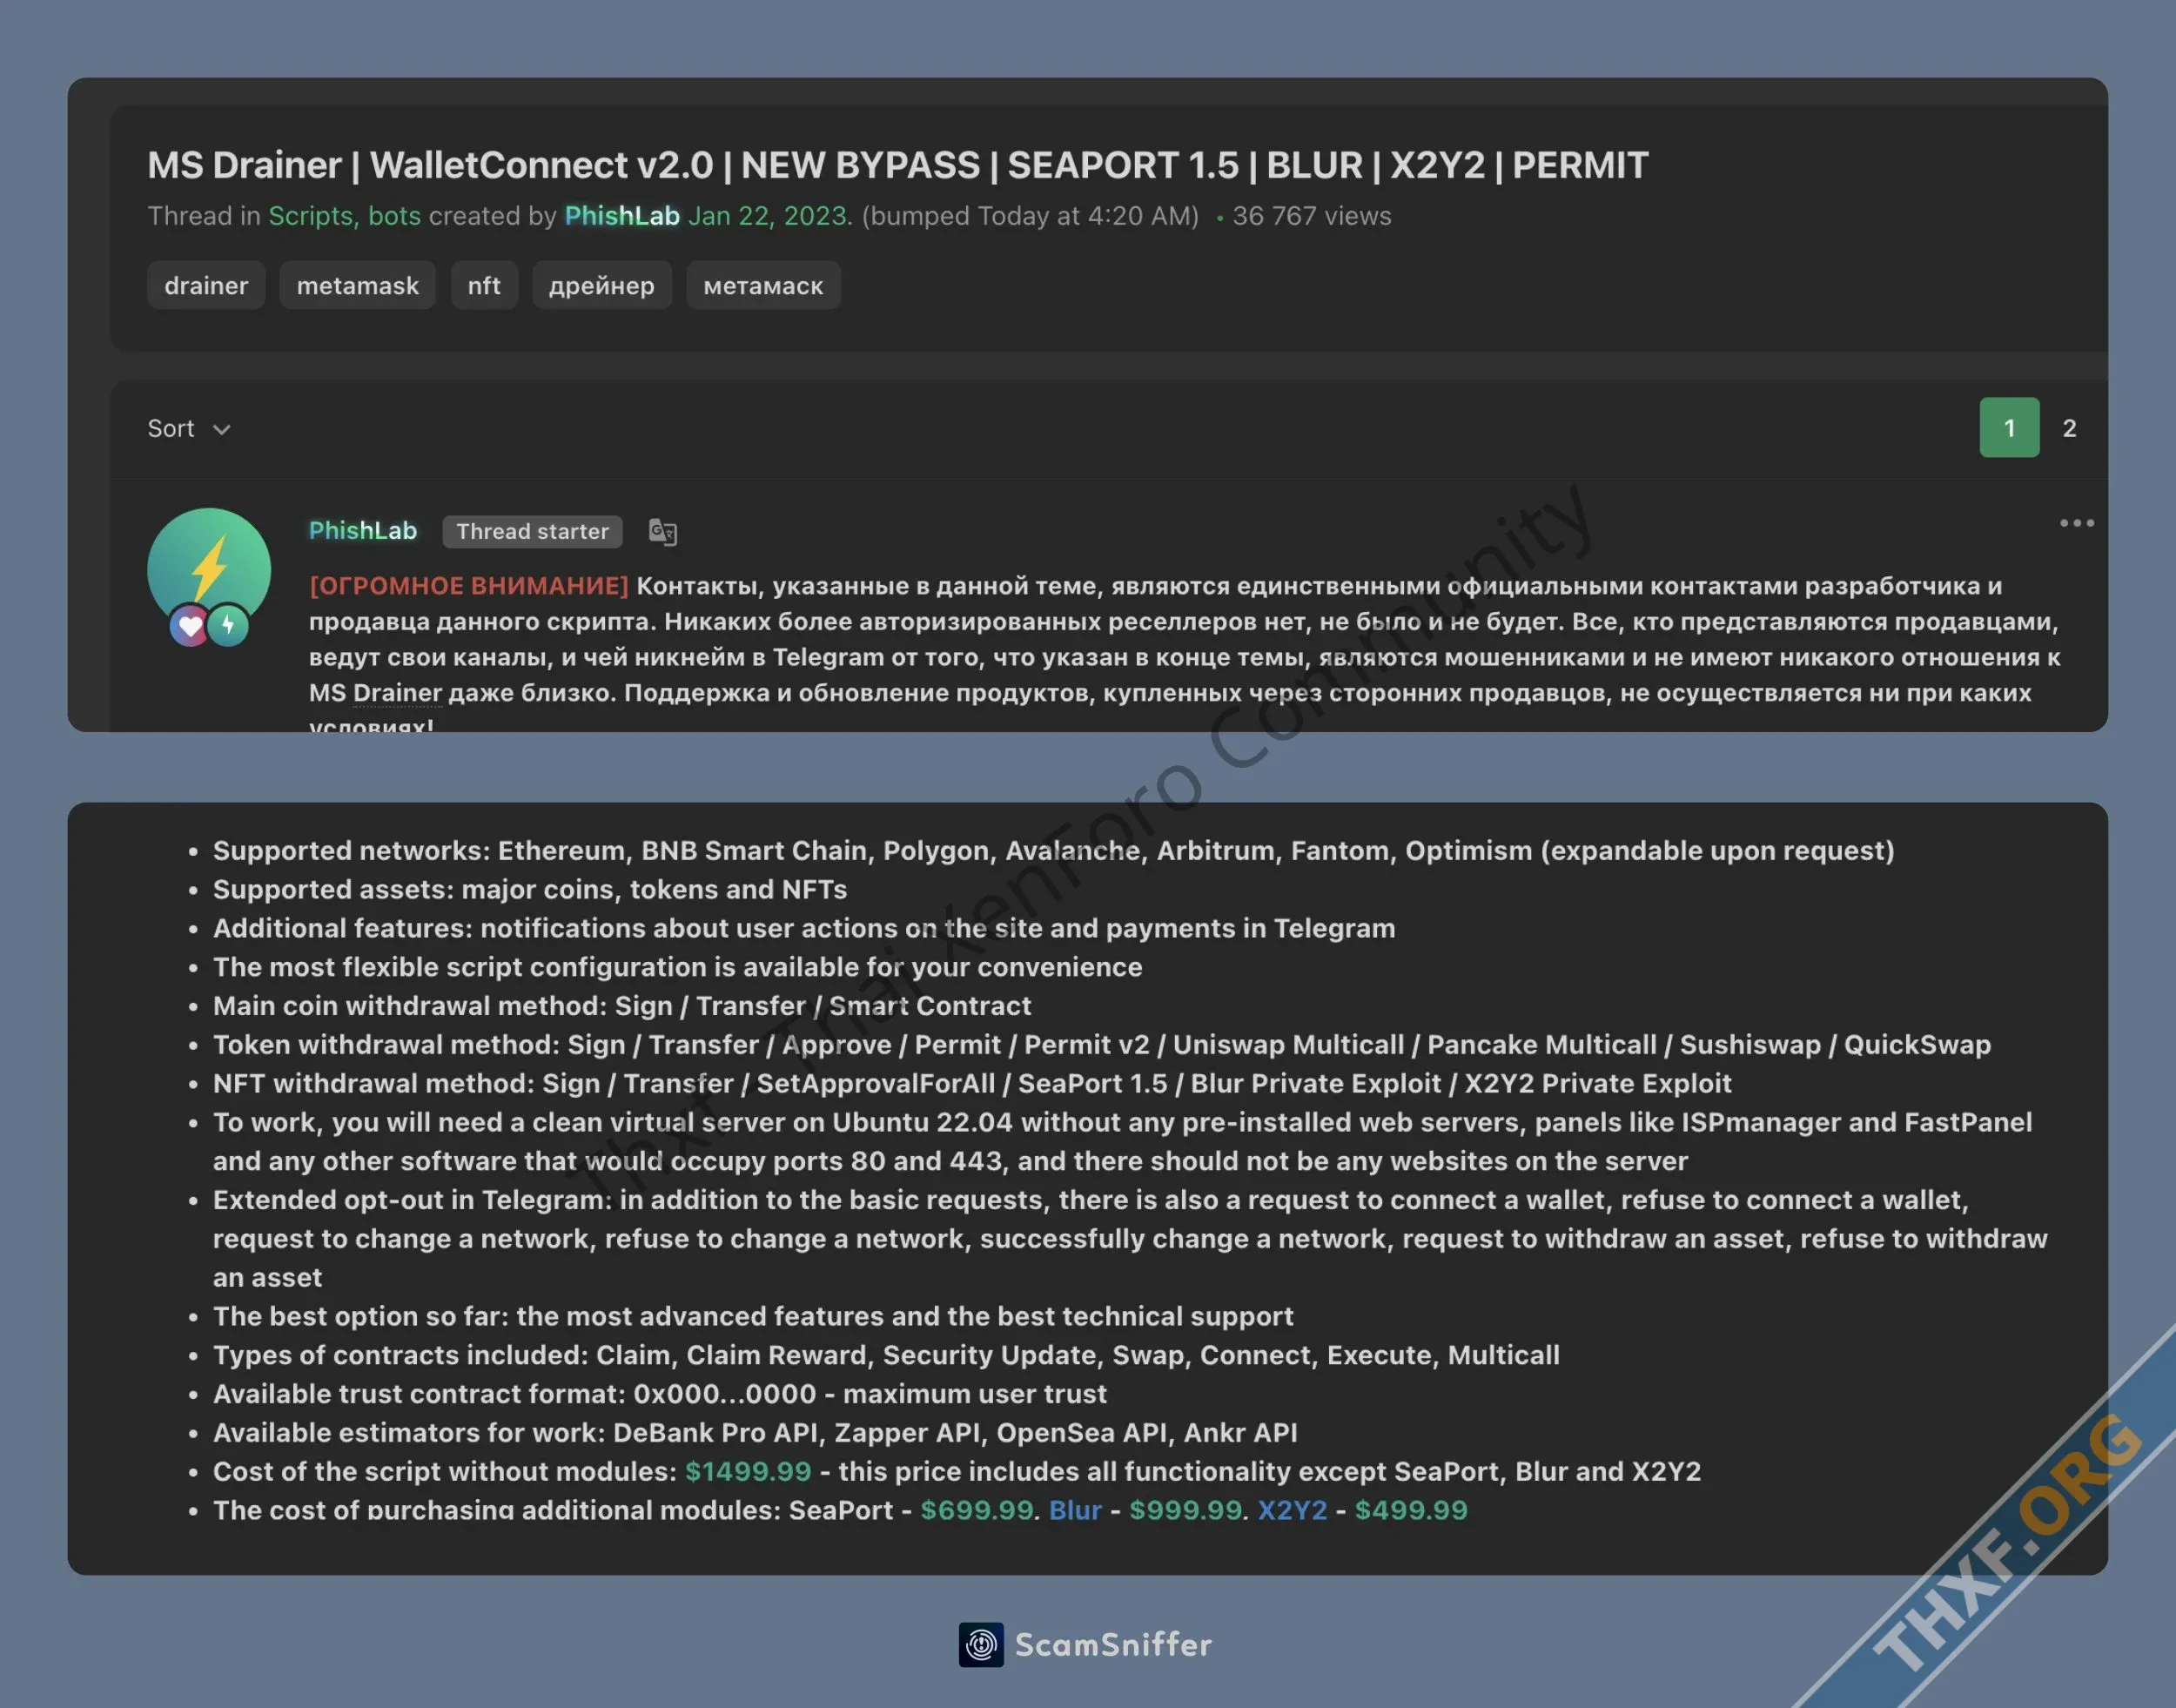Click the underlined Drainer word in the post
Screen dimensions: 2176x1708
(397, 693)
